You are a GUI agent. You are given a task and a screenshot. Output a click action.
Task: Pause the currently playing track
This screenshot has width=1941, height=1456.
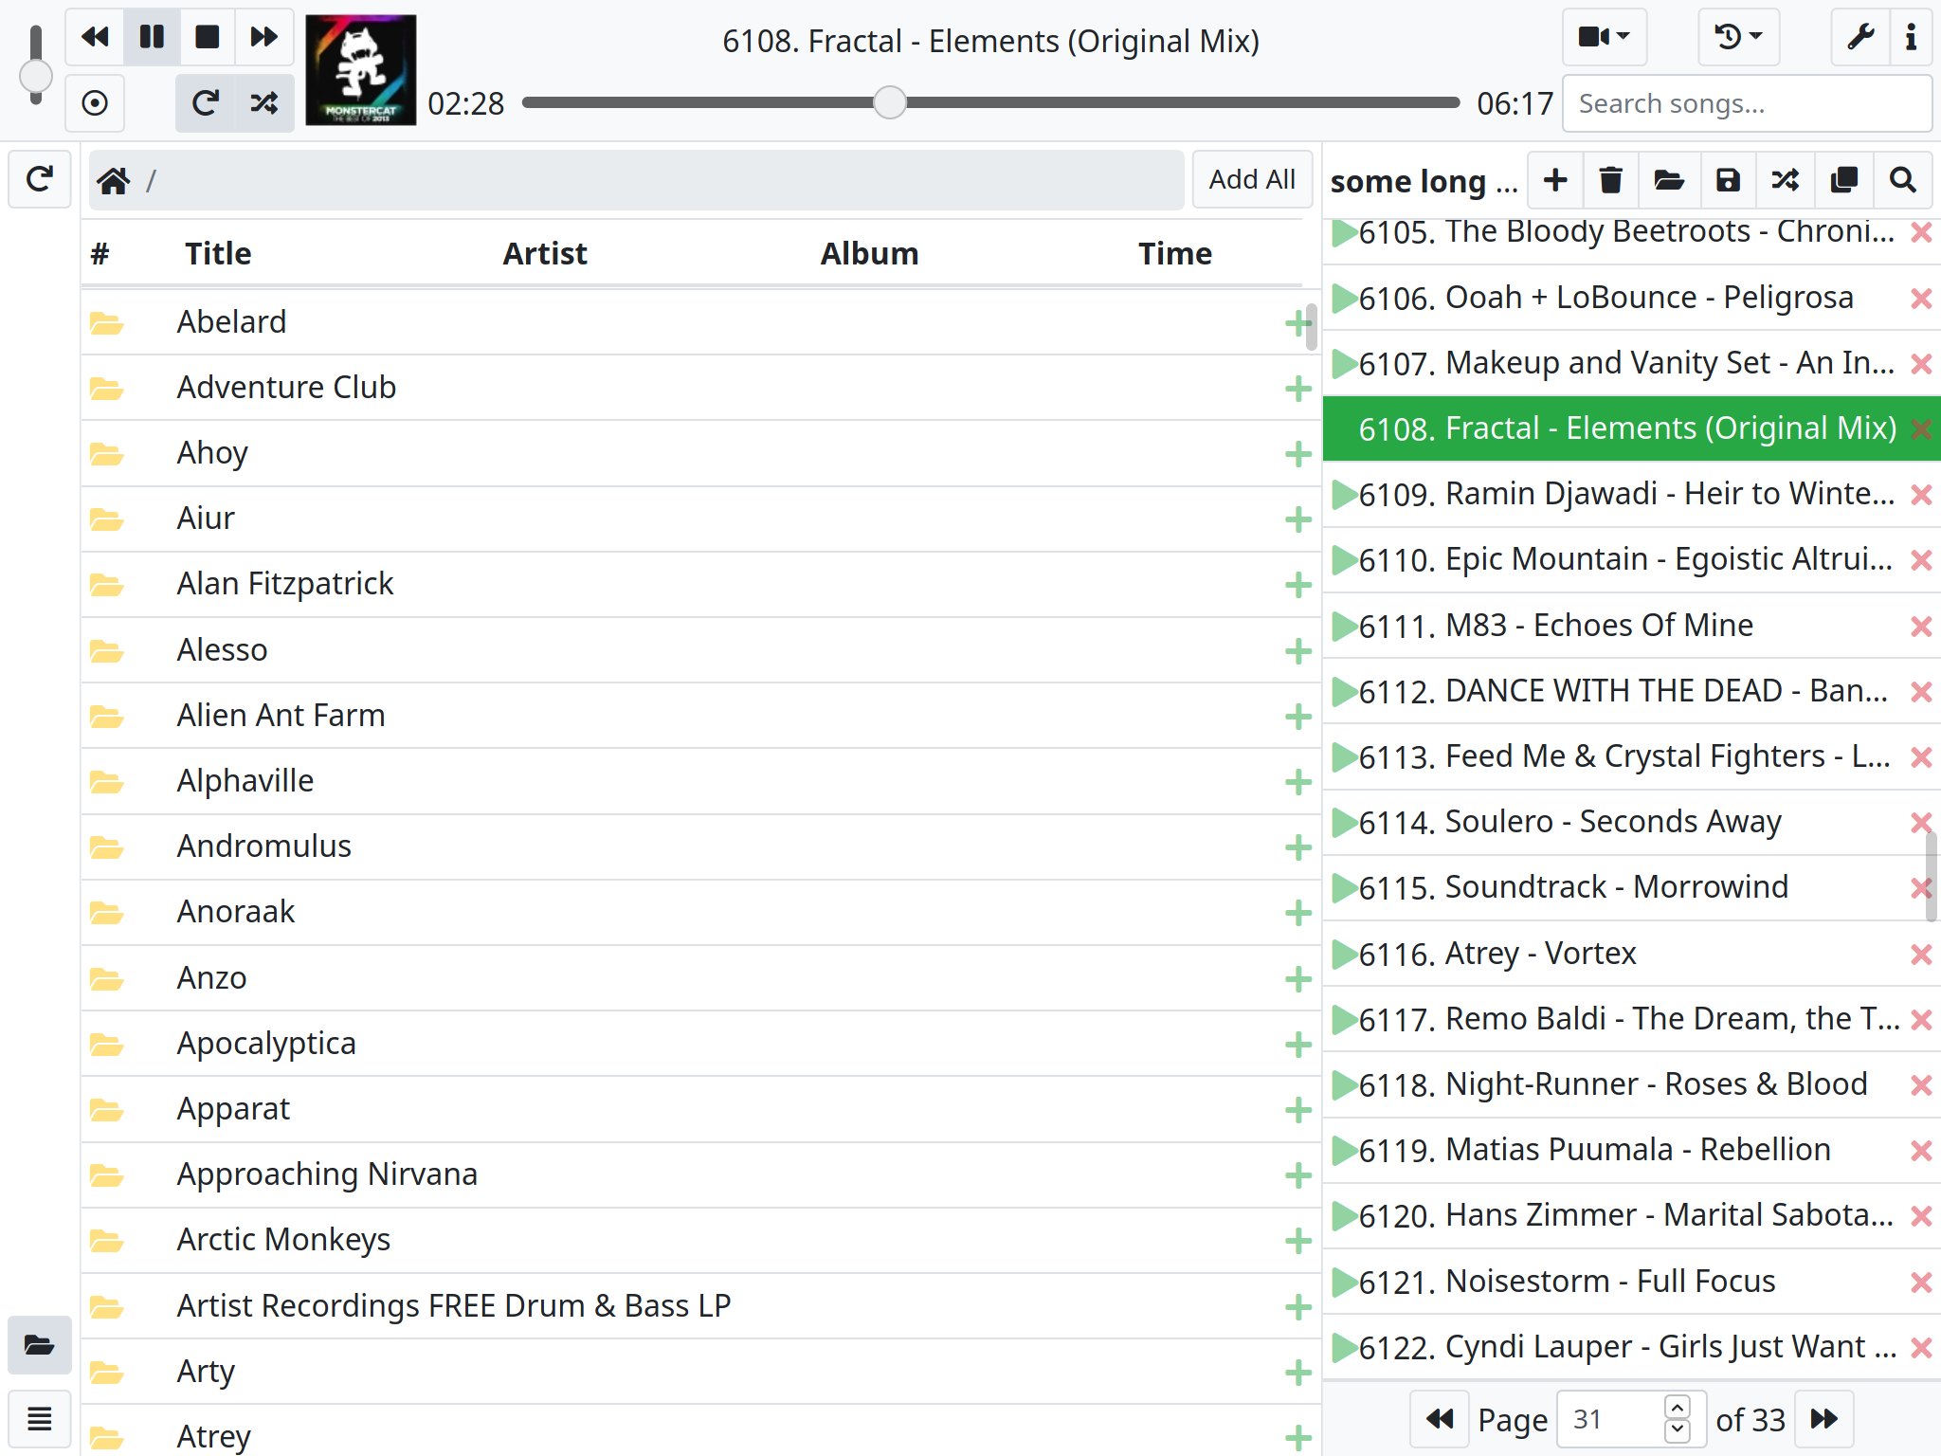coord(152,37)
